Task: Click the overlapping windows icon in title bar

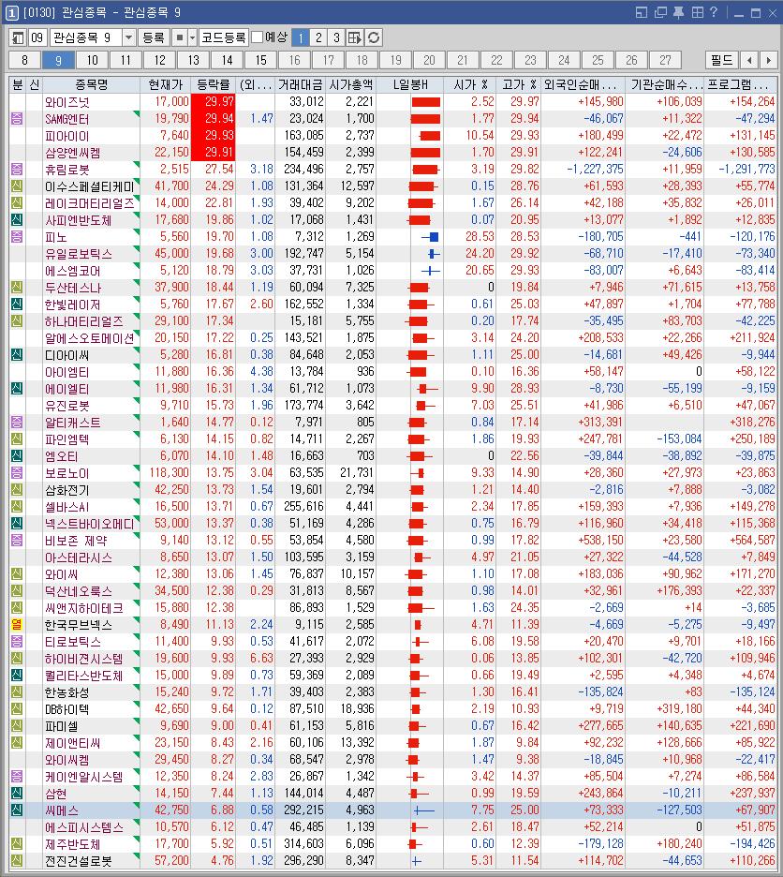Action: click(660, 12)
